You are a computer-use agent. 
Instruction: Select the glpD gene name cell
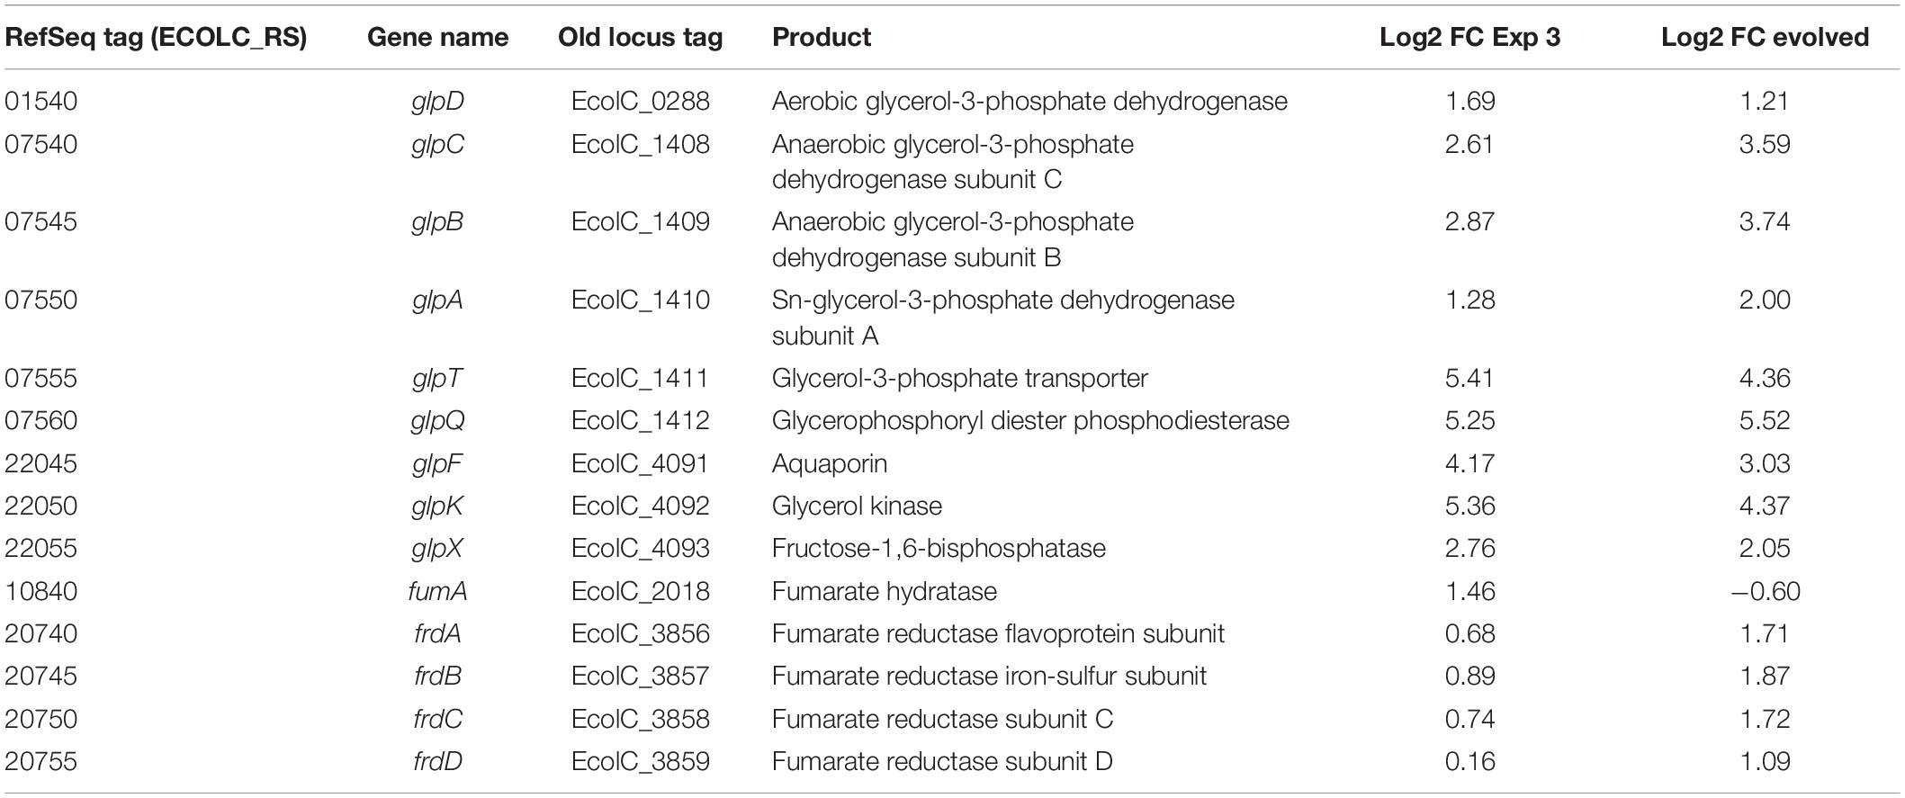pyautogui.click(x=437, y=102)
